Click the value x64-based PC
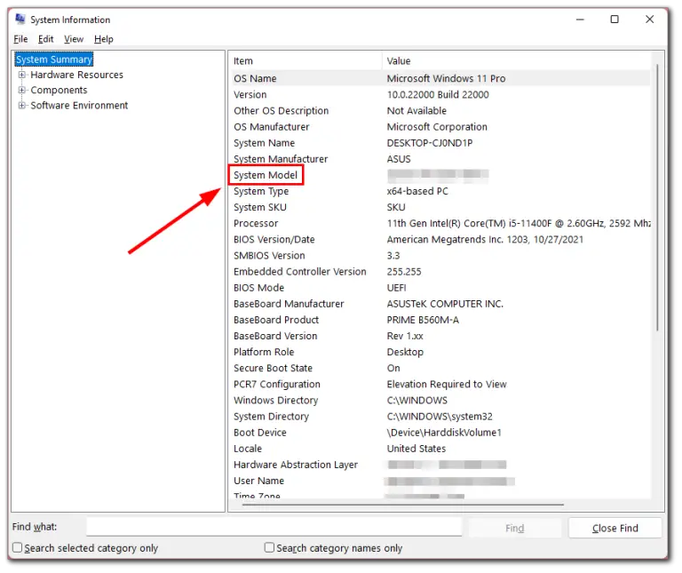This screenshot has width=682, height=573. coord(417,191)
